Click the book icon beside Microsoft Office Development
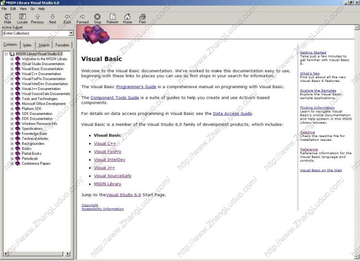 (18, 103)
